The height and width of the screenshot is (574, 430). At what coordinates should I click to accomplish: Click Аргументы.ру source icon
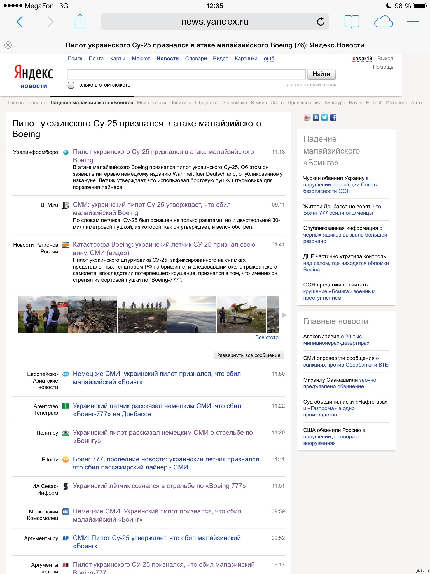pos(66,538)
